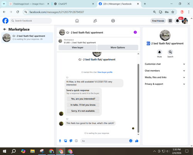Click message 'Hi Mae, is this still available?'

click(x=94, y=83)
